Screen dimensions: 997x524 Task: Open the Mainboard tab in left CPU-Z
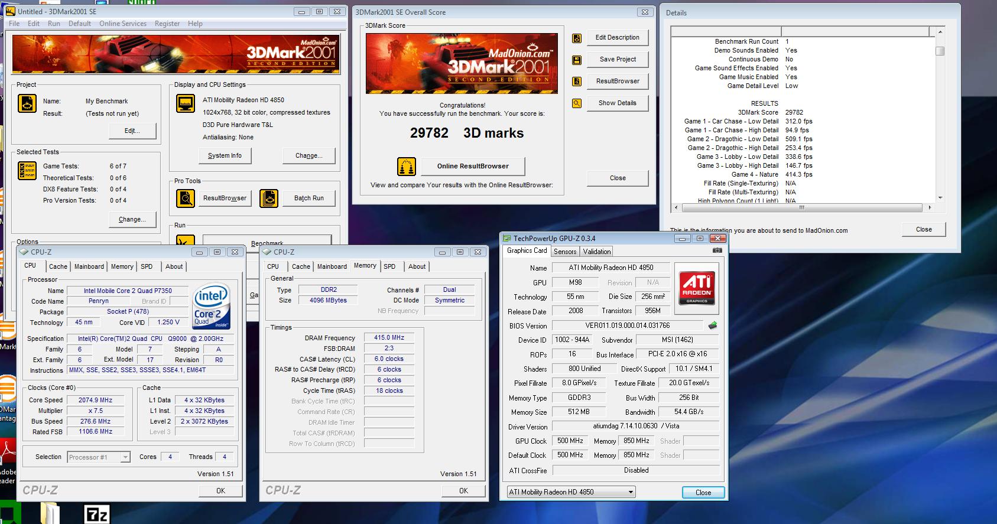pos(89,266)
